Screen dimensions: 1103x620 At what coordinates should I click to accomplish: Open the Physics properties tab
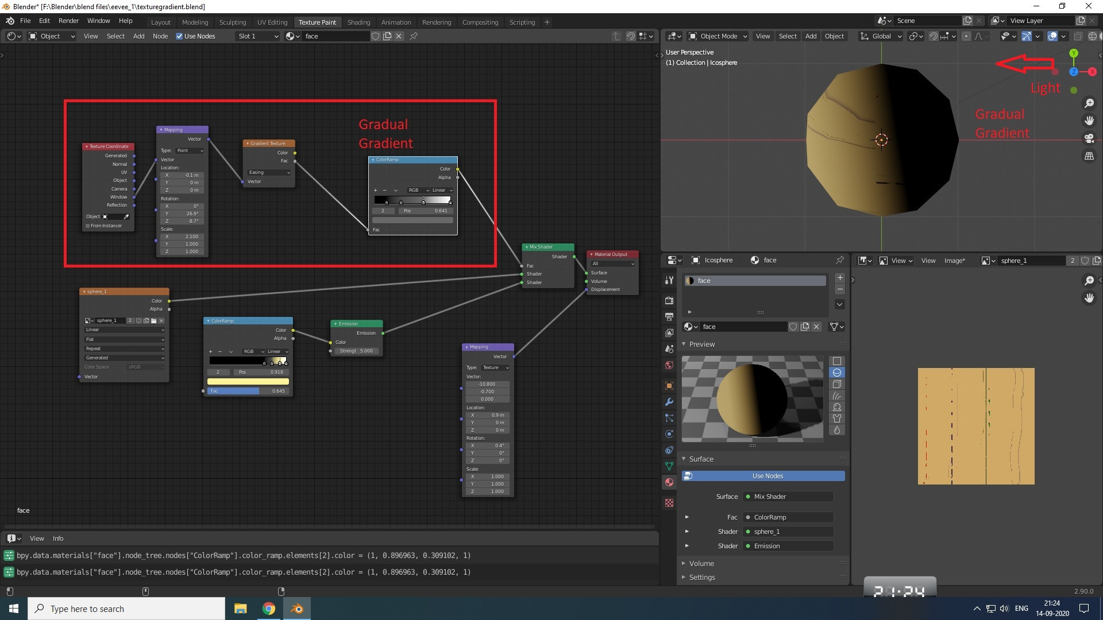pos(669,433)
